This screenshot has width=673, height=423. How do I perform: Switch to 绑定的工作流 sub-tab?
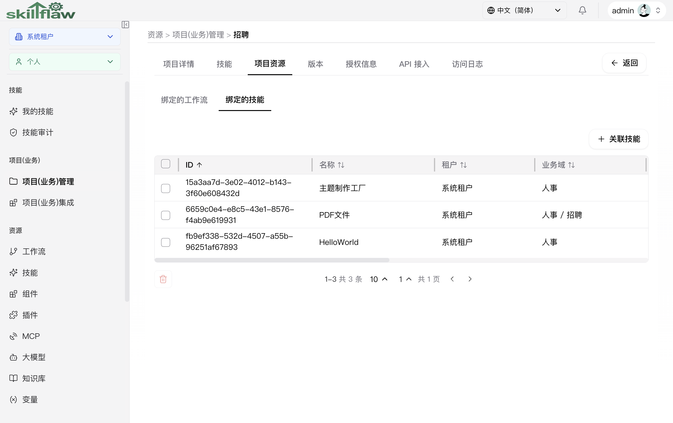point(184,100)
